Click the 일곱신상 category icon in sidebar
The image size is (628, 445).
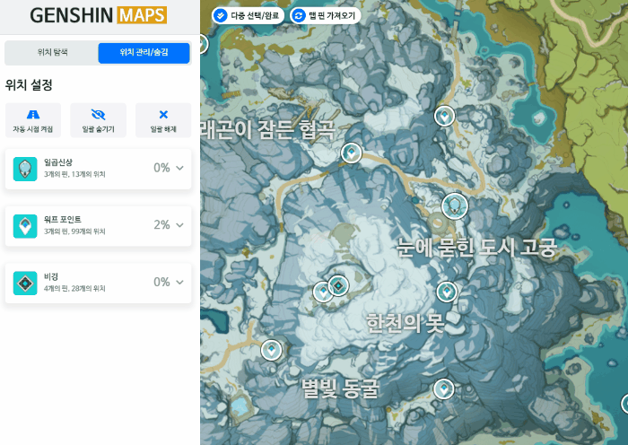(25, 168)
